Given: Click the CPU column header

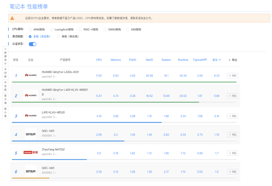Looking at the screenshot, I should [x=99, y=60].
